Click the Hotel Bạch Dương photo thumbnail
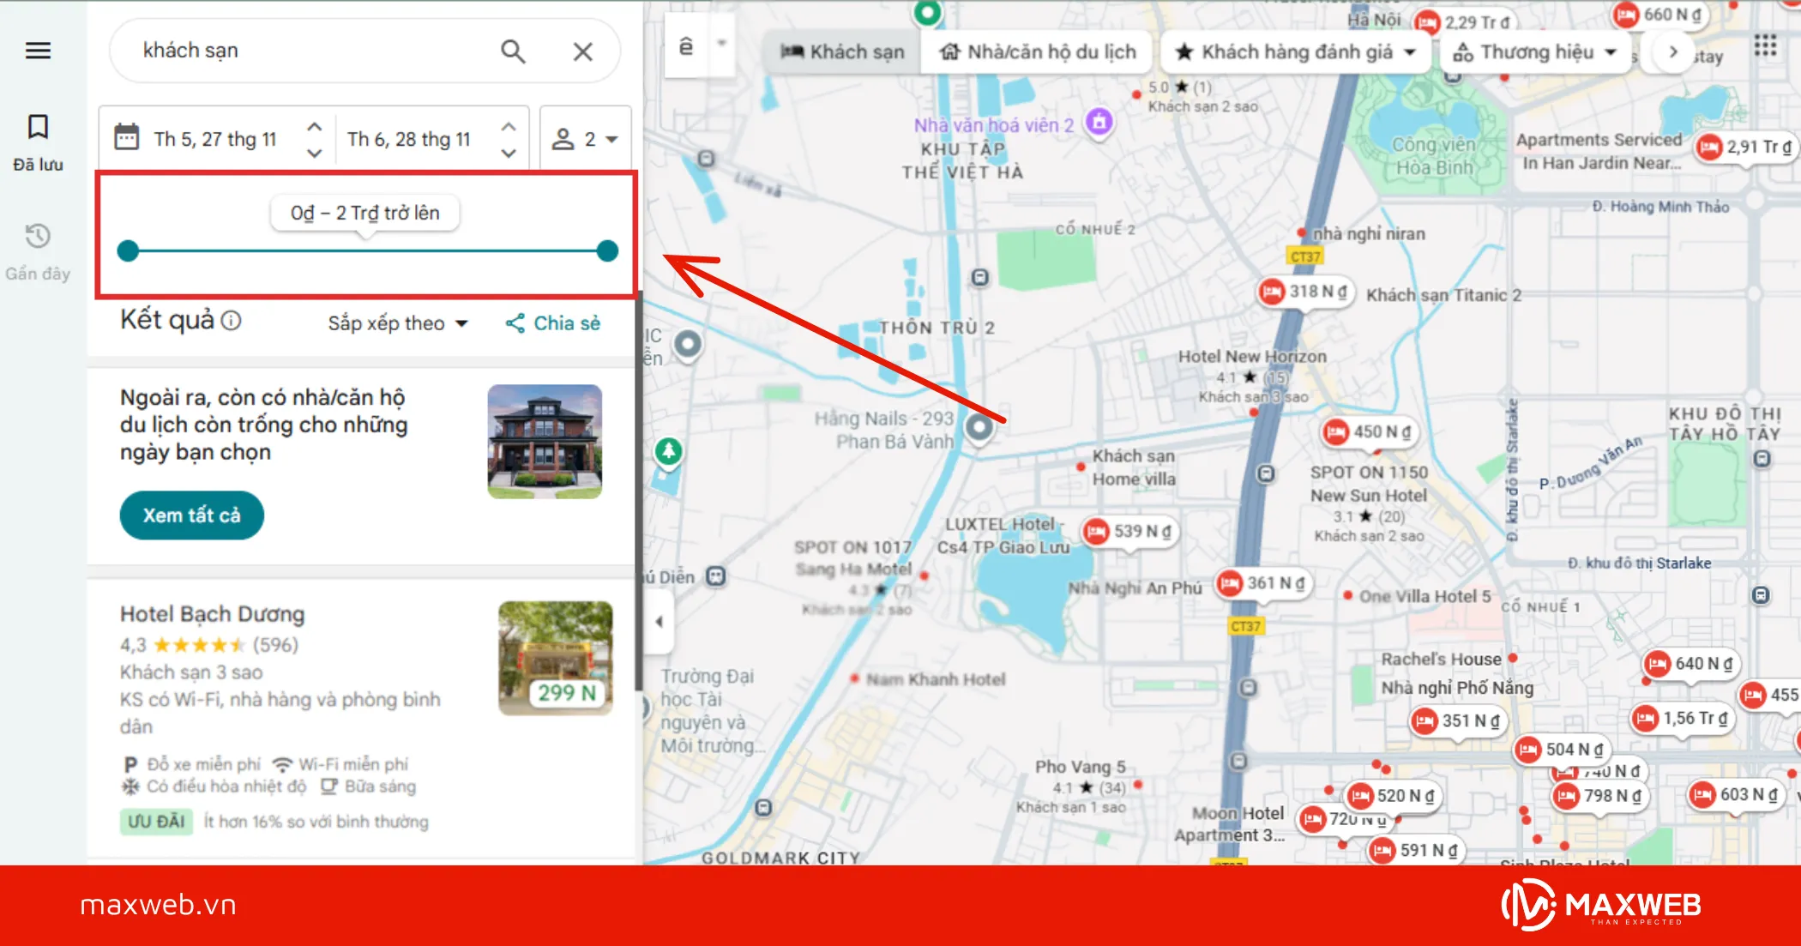1801x946 pixels. 556,659
